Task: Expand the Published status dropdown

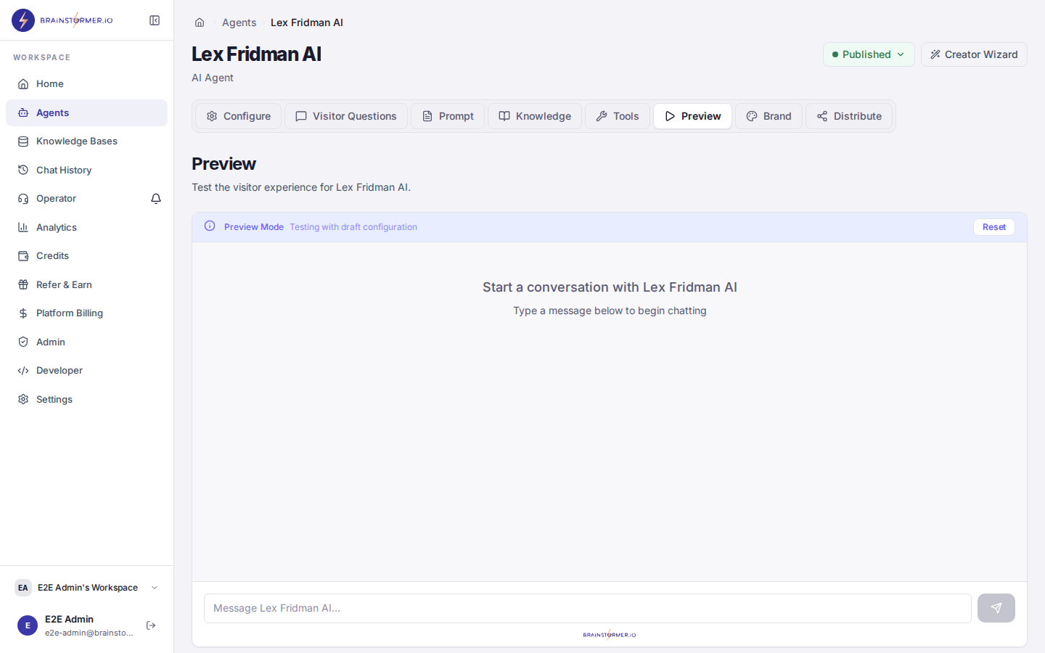Action: point(869,54)
